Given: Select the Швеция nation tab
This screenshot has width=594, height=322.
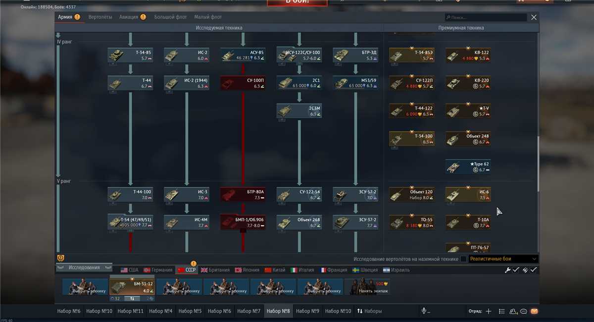Looking at the screenshot, I should point(365,270).
